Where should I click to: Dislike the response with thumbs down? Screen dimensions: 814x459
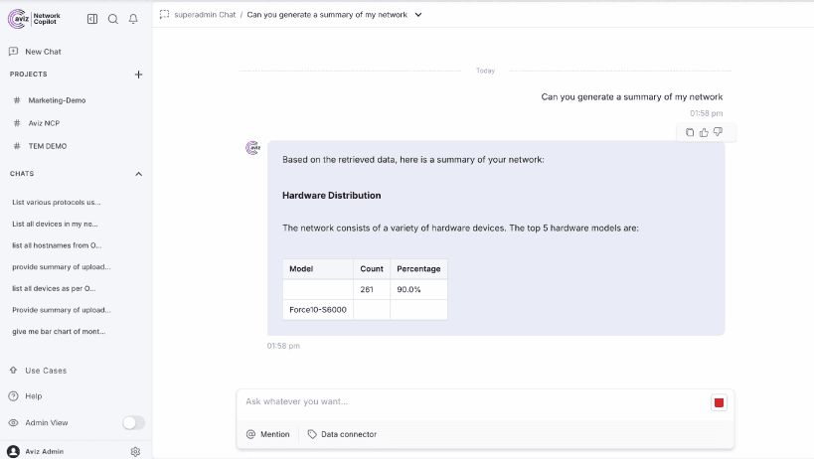pos(718,133)
